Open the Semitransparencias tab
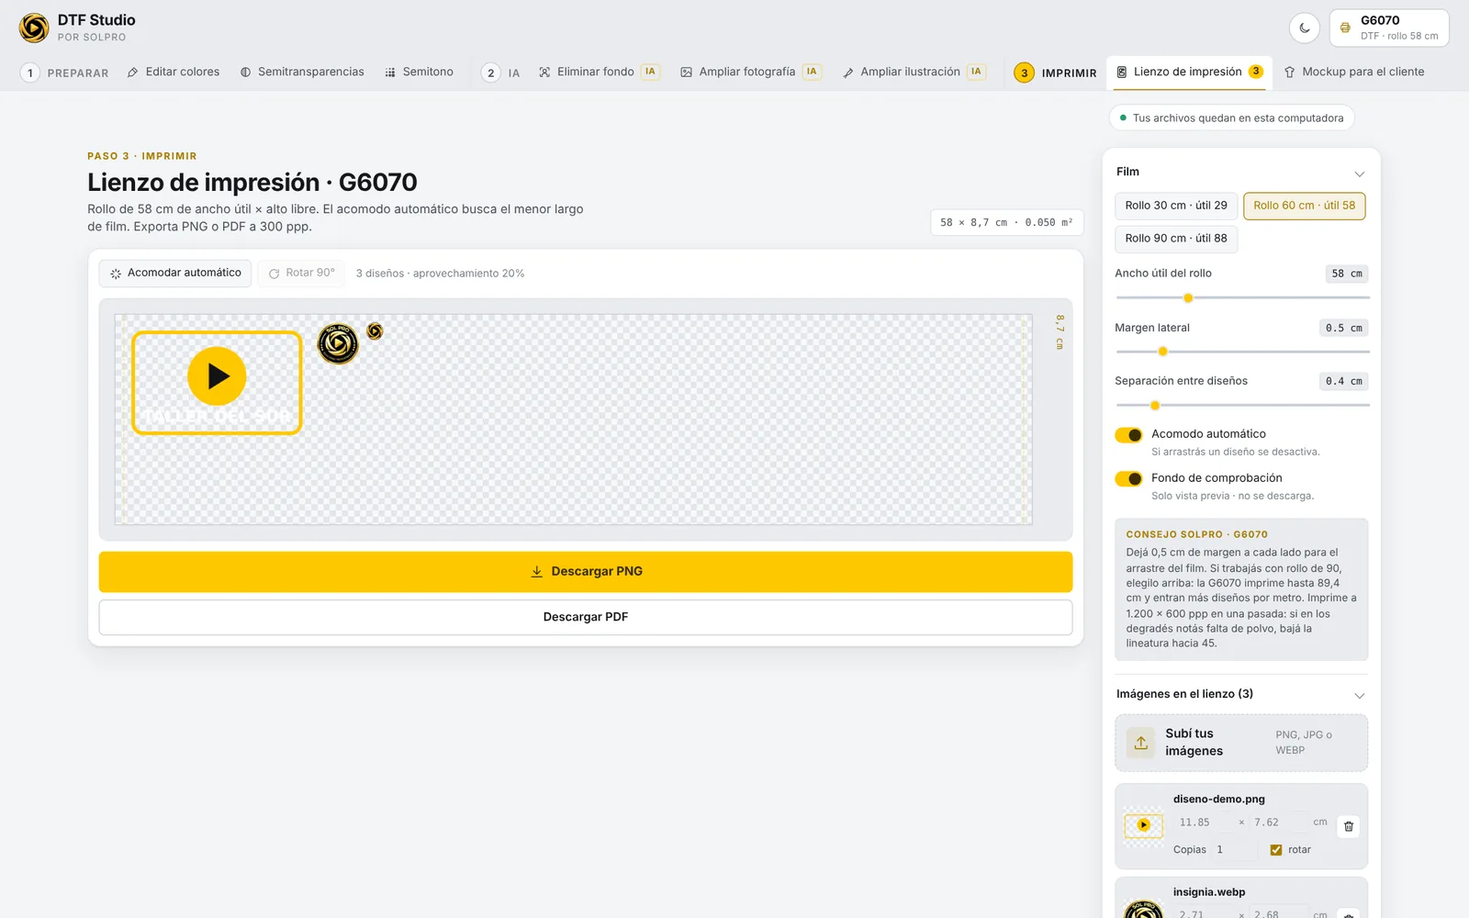The image size is (1469, 918). click(302, 72)
